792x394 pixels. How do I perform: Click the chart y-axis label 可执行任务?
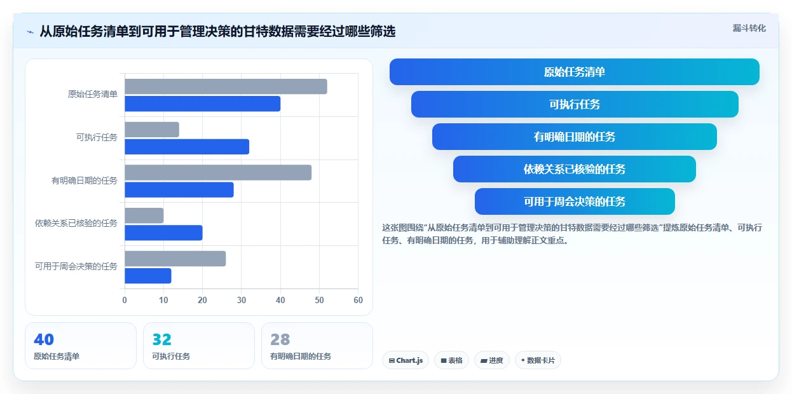point(97,137)
